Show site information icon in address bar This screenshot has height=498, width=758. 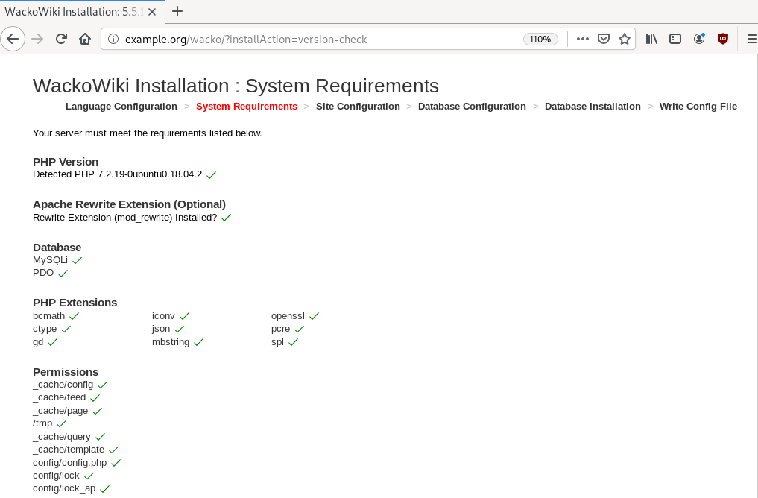[x=113, y=39]
